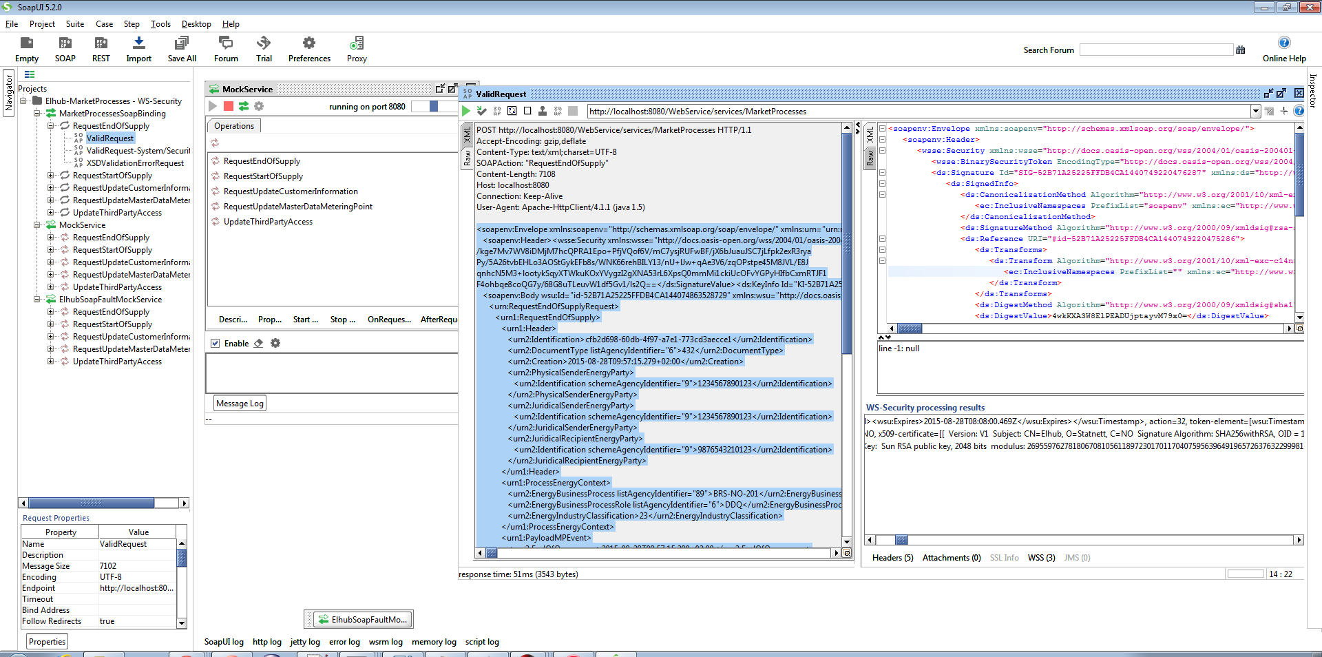Screen dimensions: 1322x657
Task: Collapse the MockService tree node
Action: 38,225
